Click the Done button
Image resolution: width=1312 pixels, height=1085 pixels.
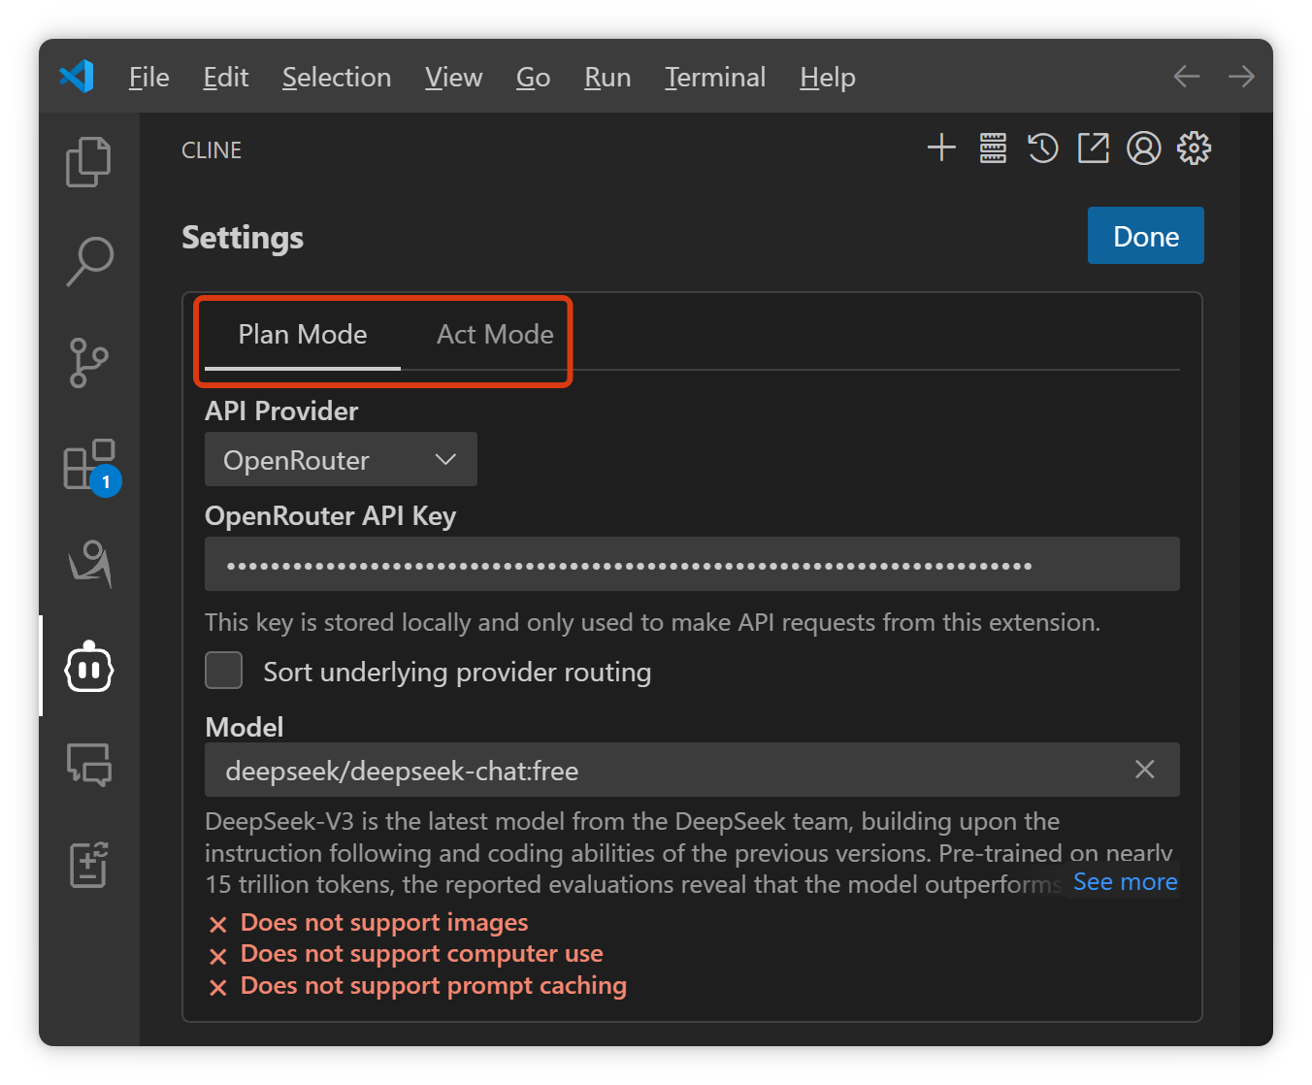(x=1145, y=236)
